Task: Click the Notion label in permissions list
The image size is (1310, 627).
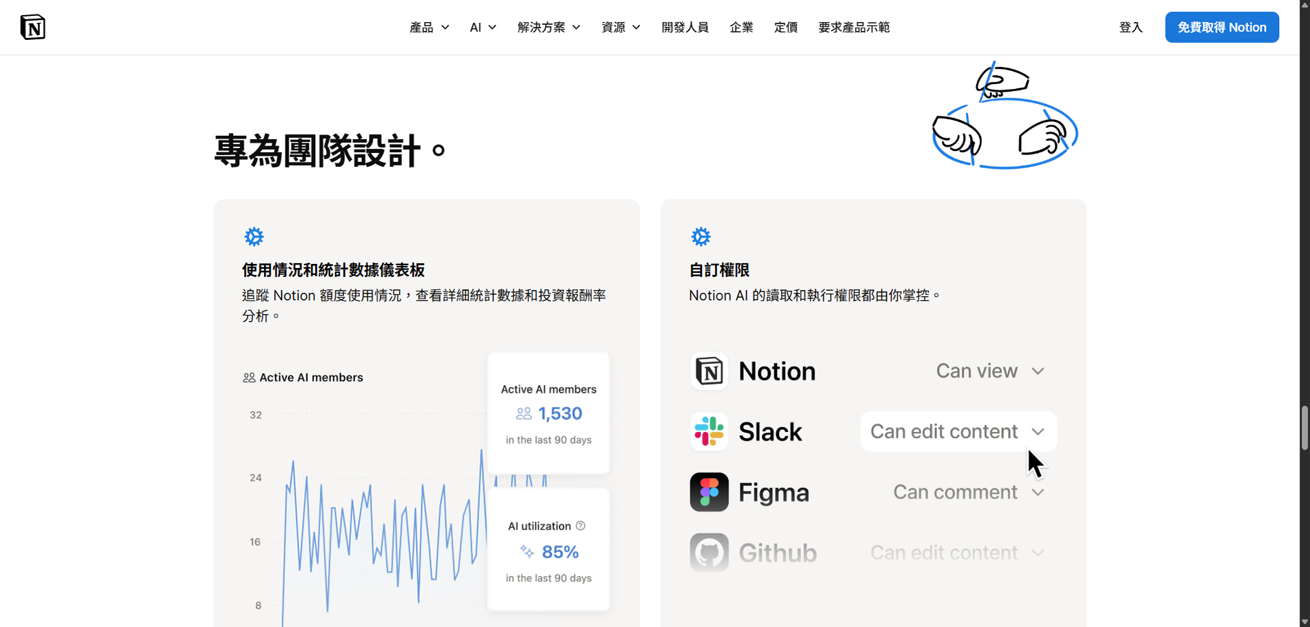Action: (x=777, y=371)
